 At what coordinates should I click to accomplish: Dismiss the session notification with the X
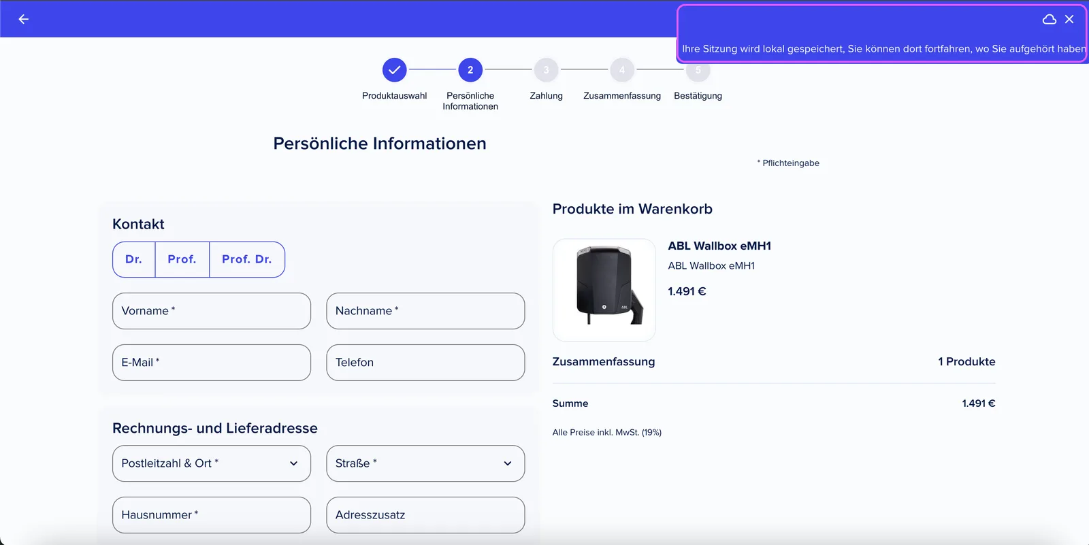[1069, 19]
